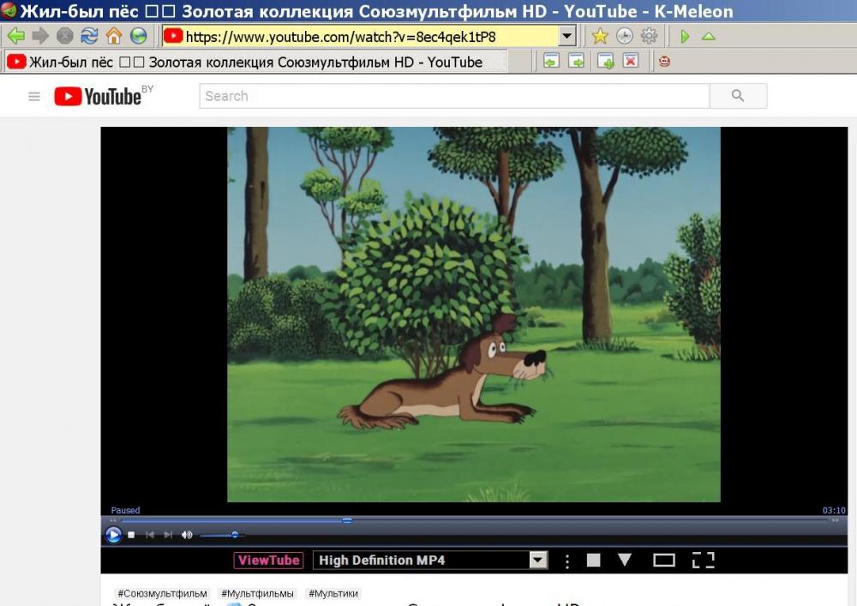This screenshot has height=606, width=857.
Task: Toggle widescreen player size in ViewTube
Action: pyautogui.click(x=664, y=561)
